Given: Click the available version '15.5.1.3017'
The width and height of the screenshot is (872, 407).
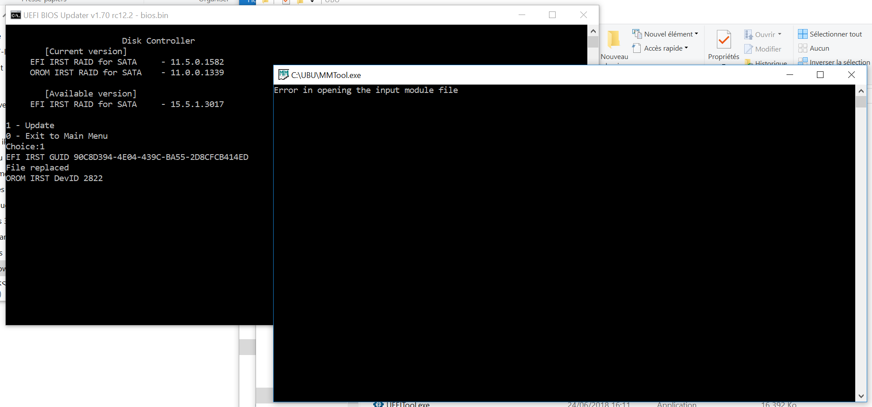Looking at the screenshot, I should coord(197,104).
